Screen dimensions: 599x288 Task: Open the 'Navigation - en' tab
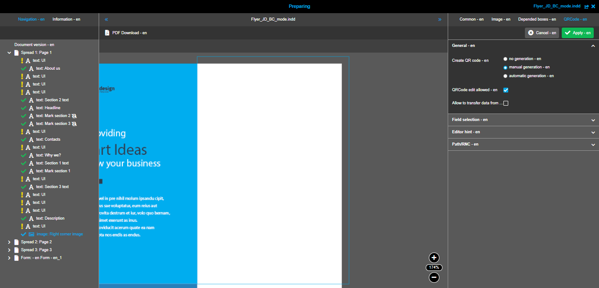pos(31,19)
